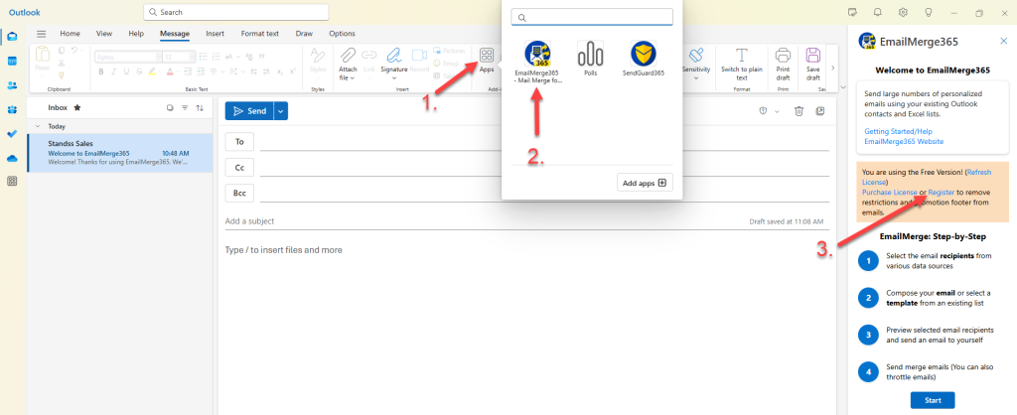Favorite the Inbox with star

[77, 107]
